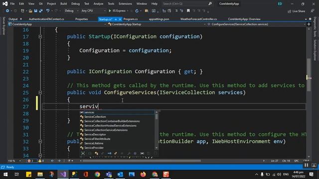This screenshot has height=179, width=319.
Task: Start IIS Express with green play icon
Action: tap(110, 11)
